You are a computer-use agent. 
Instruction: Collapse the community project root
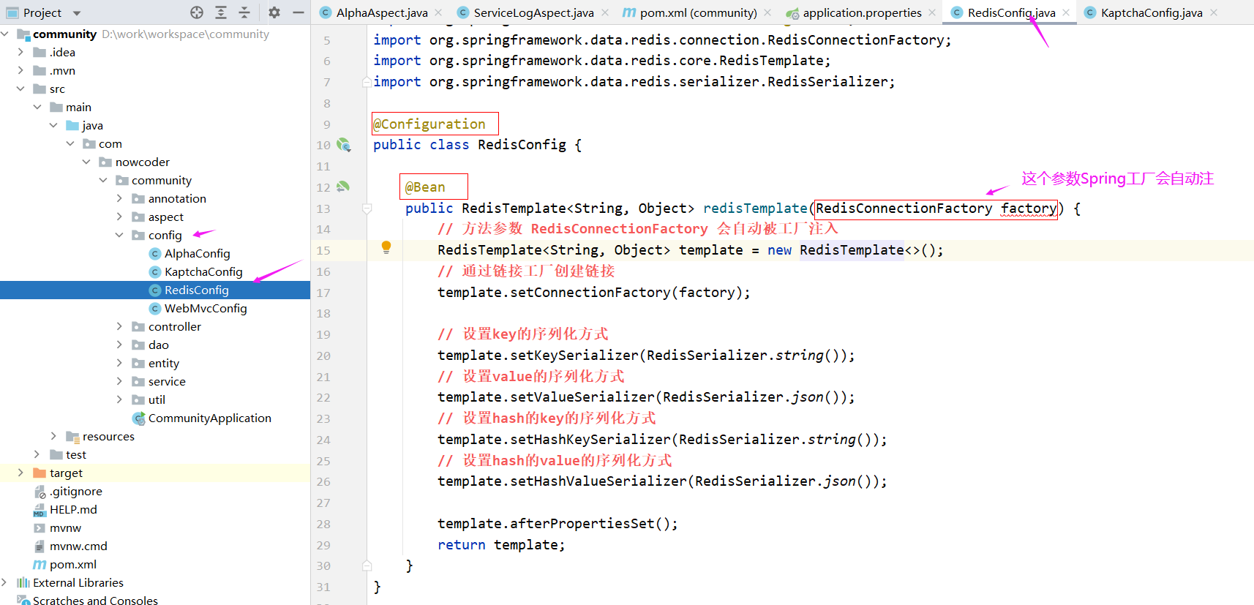point(5,34)
